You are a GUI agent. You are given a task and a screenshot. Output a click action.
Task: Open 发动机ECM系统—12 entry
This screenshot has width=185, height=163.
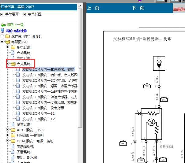click(39, 119)
